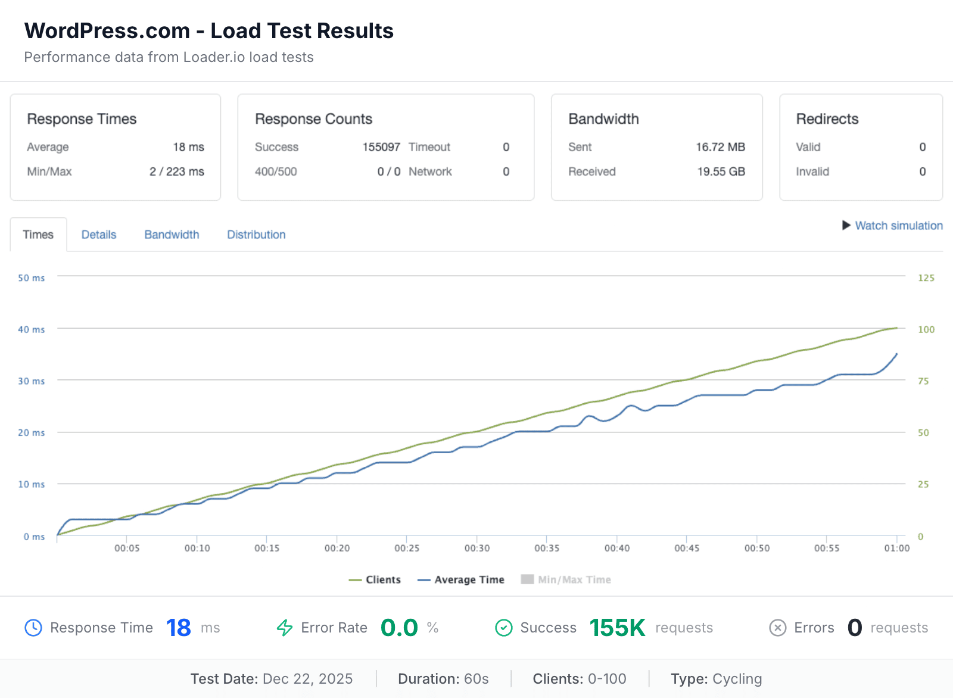Toggle the Average Time series visibility
This screenshot has height=698, width=953.
pyautogui.click(x=462, y=579)
